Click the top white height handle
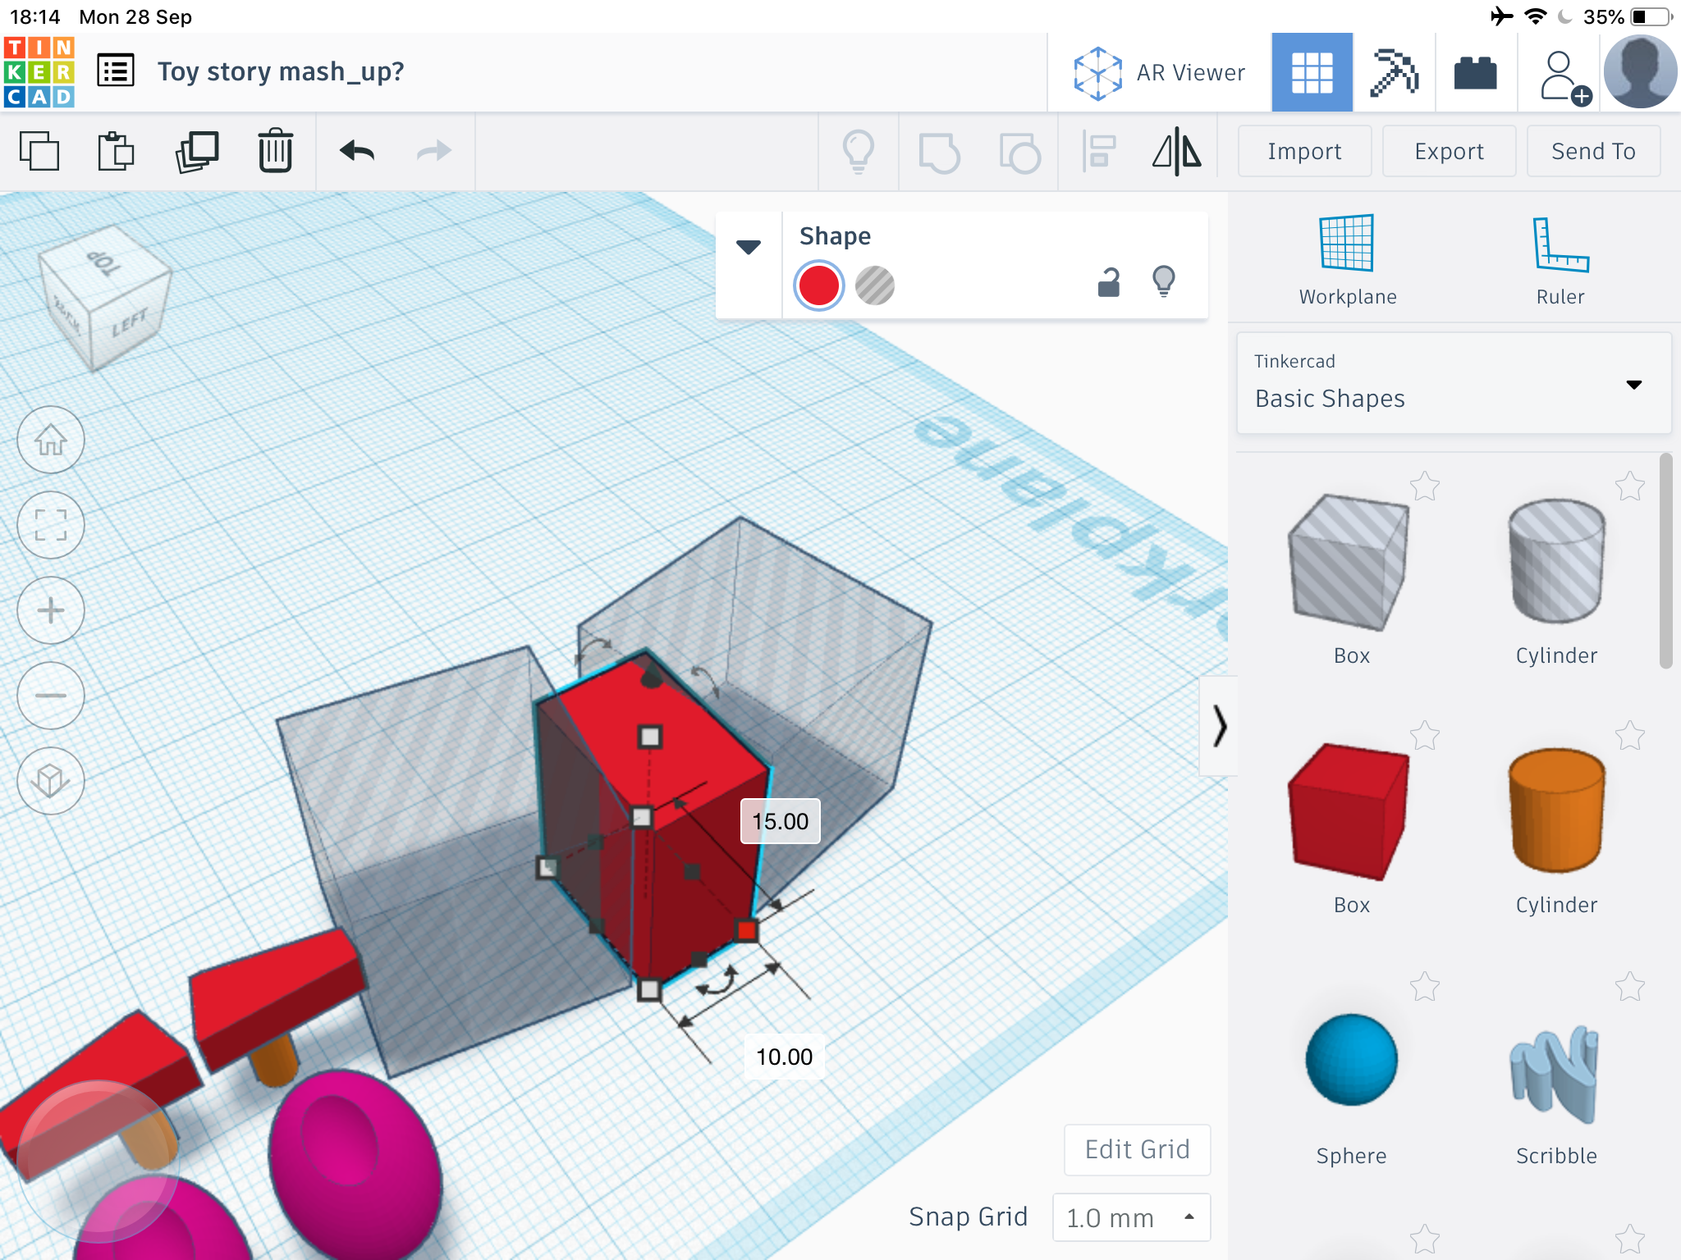 (650, 737)
